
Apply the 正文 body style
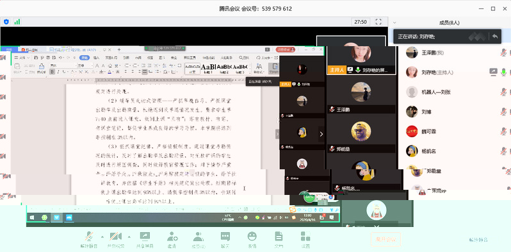(192, 68)
